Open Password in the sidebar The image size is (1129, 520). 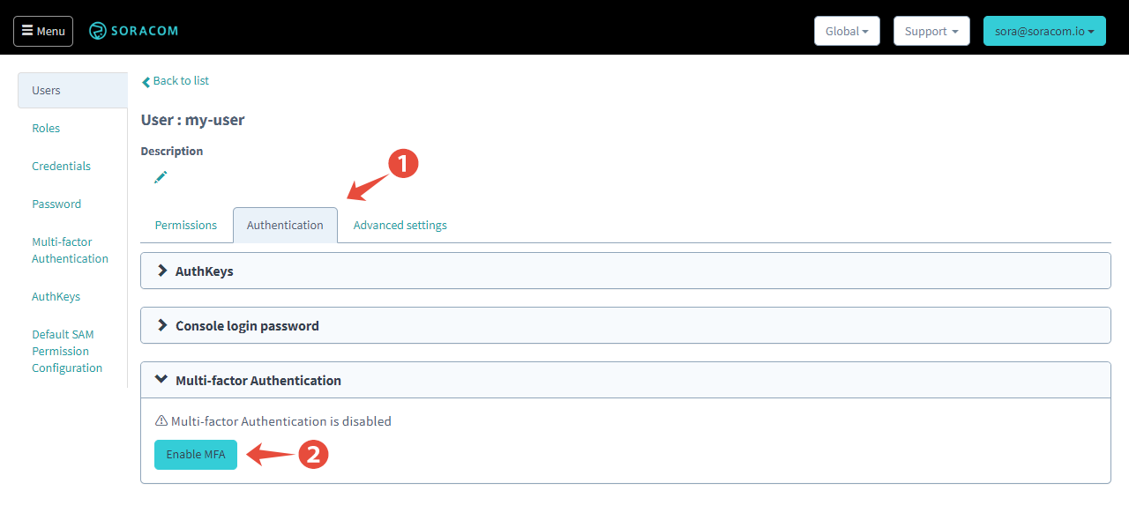(x=56, y=204)
